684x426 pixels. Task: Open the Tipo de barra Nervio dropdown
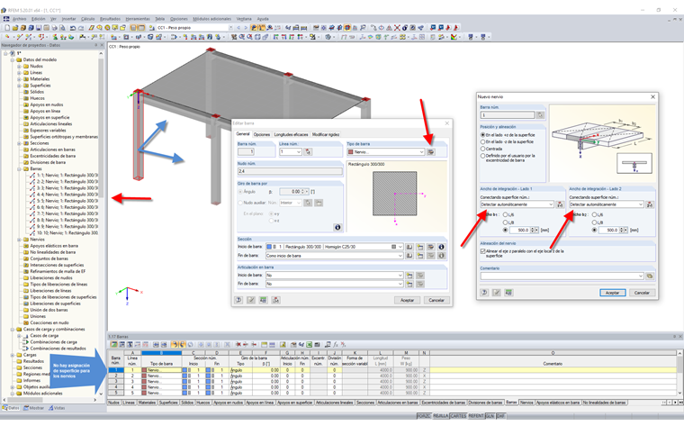click(421, 152)
